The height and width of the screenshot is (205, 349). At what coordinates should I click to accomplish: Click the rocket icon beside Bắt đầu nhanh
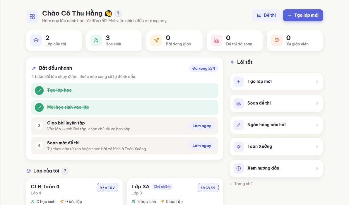pos(34,68)
